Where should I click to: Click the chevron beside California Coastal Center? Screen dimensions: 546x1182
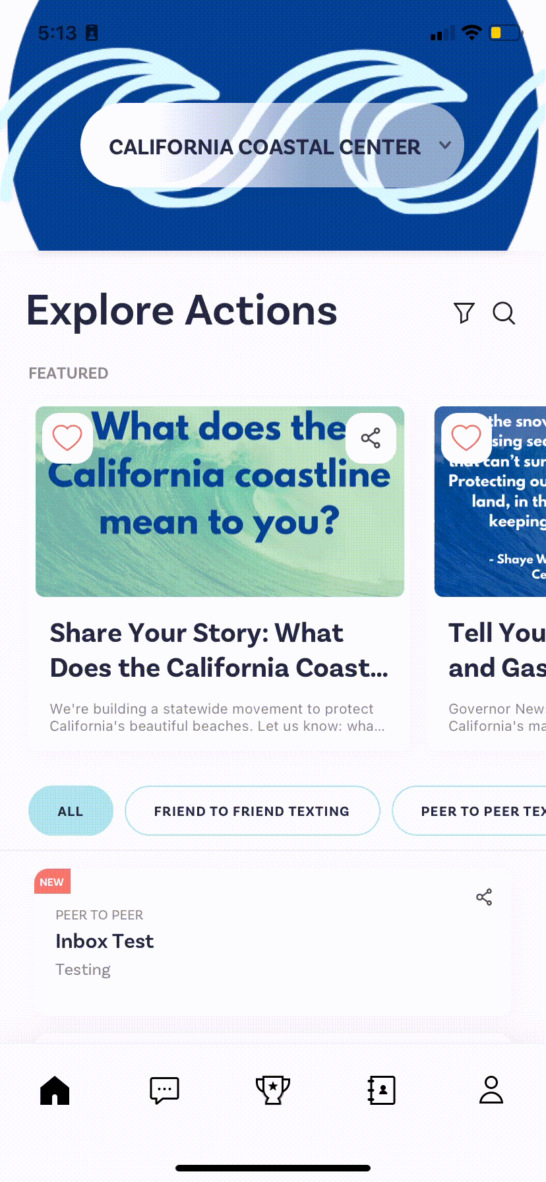[x=445, y=146]
